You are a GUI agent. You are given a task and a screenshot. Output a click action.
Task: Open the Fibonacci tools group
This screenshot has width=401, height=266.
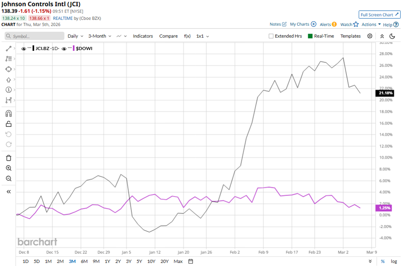(9, 59)
